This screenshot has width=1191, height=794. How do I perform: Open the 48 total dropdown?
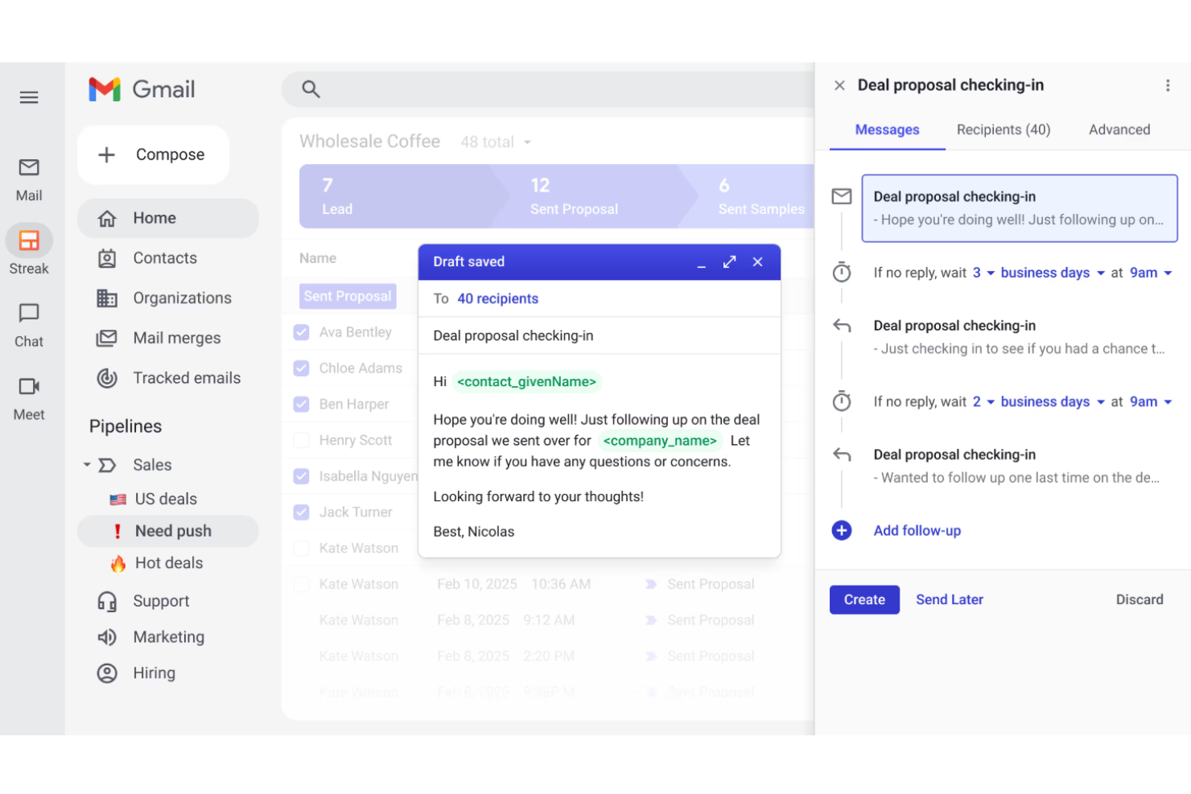(496, 142)
